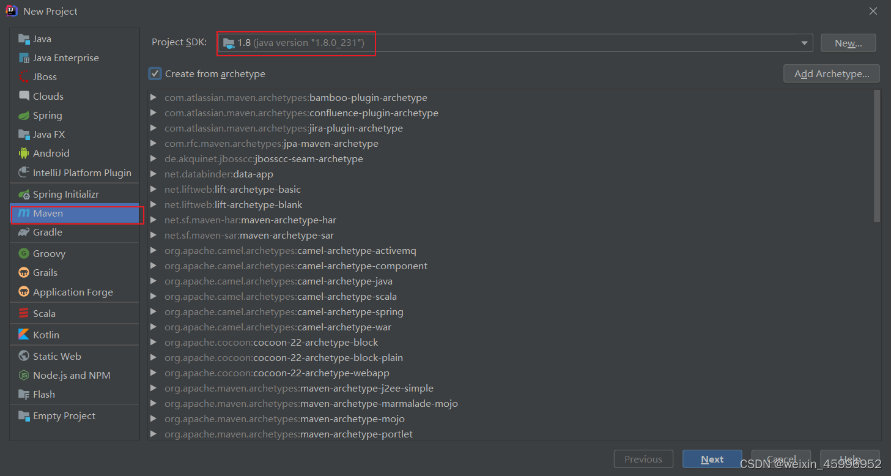Image resolution: width=891 pixels, height=476 pixels.
Task: Select camel-archetype-component row
Action: coord(510,266)
